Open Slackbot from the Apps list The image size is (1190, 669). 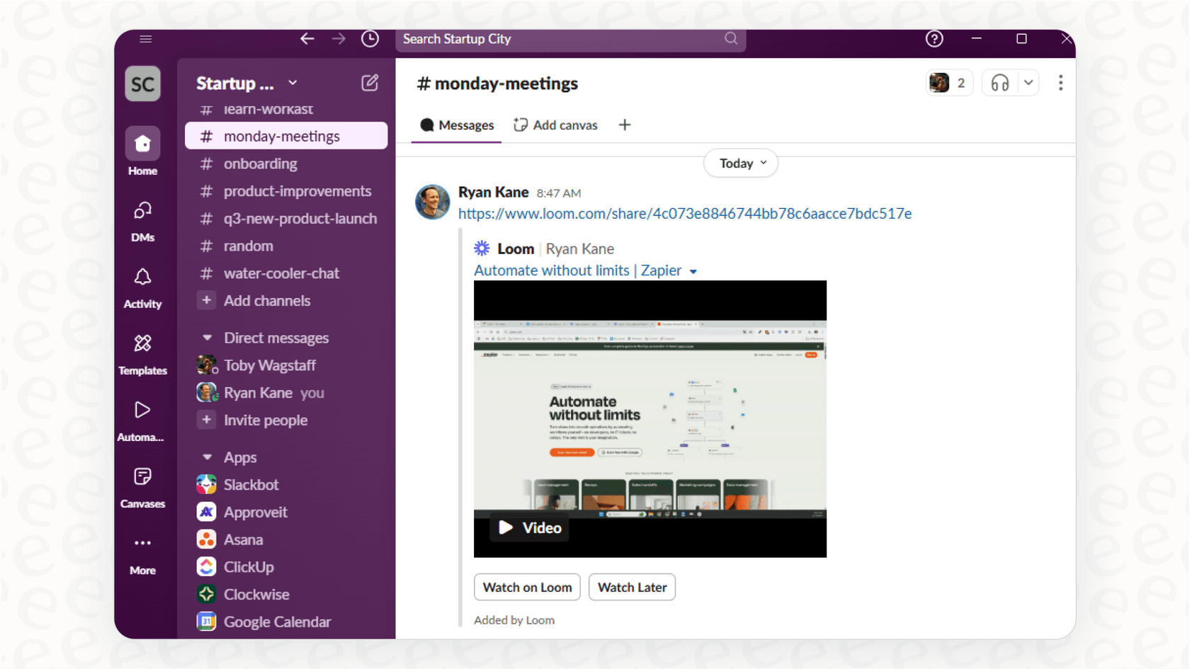coord(253,484)
